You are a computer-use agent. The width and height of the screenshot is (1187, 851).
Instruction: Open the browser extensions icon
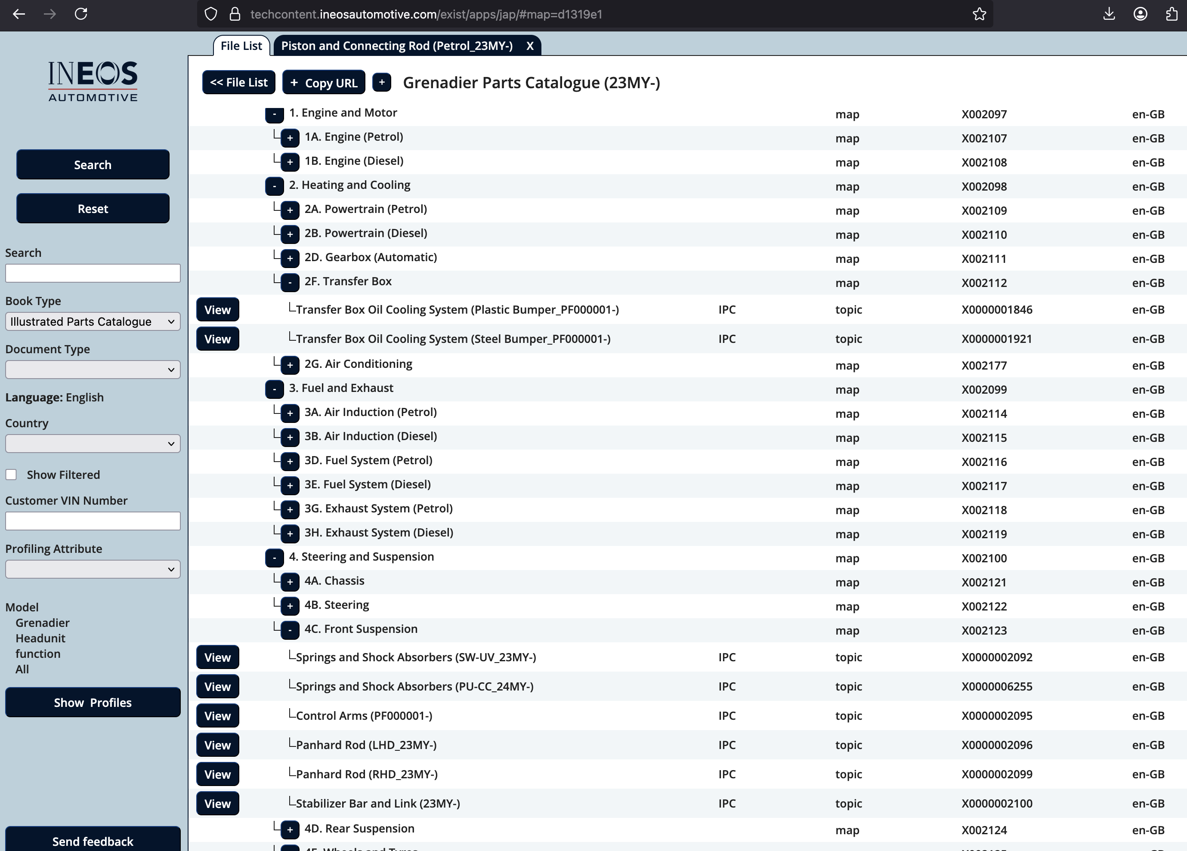tap(1172, 14)
